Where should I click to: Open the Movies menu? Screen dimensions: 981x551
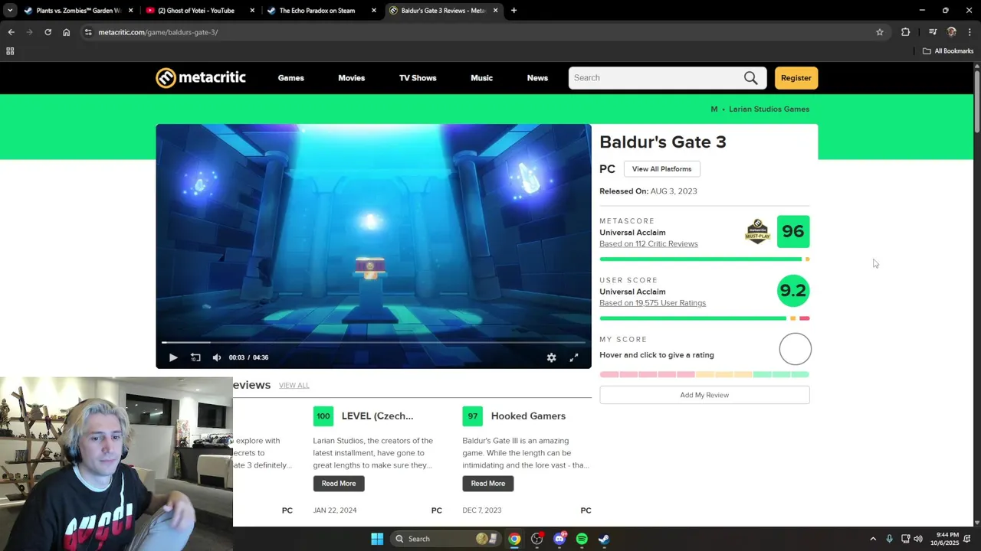pos(352,78)
